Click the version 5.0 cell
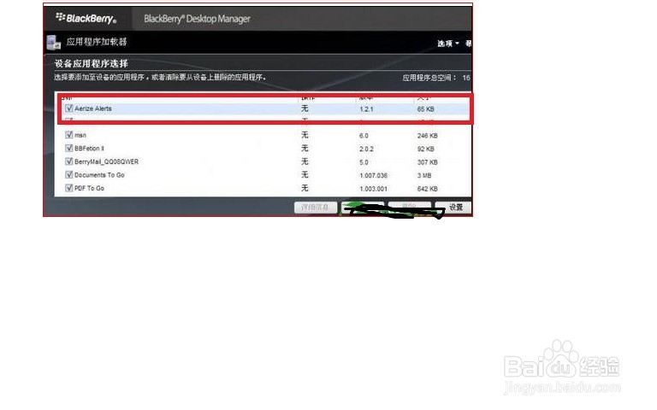The width and height of the screenshot is (657, 410). click(364, 162)
